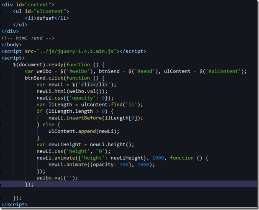
Task: Click the 7000 duration value
Action: coord(143,164)
